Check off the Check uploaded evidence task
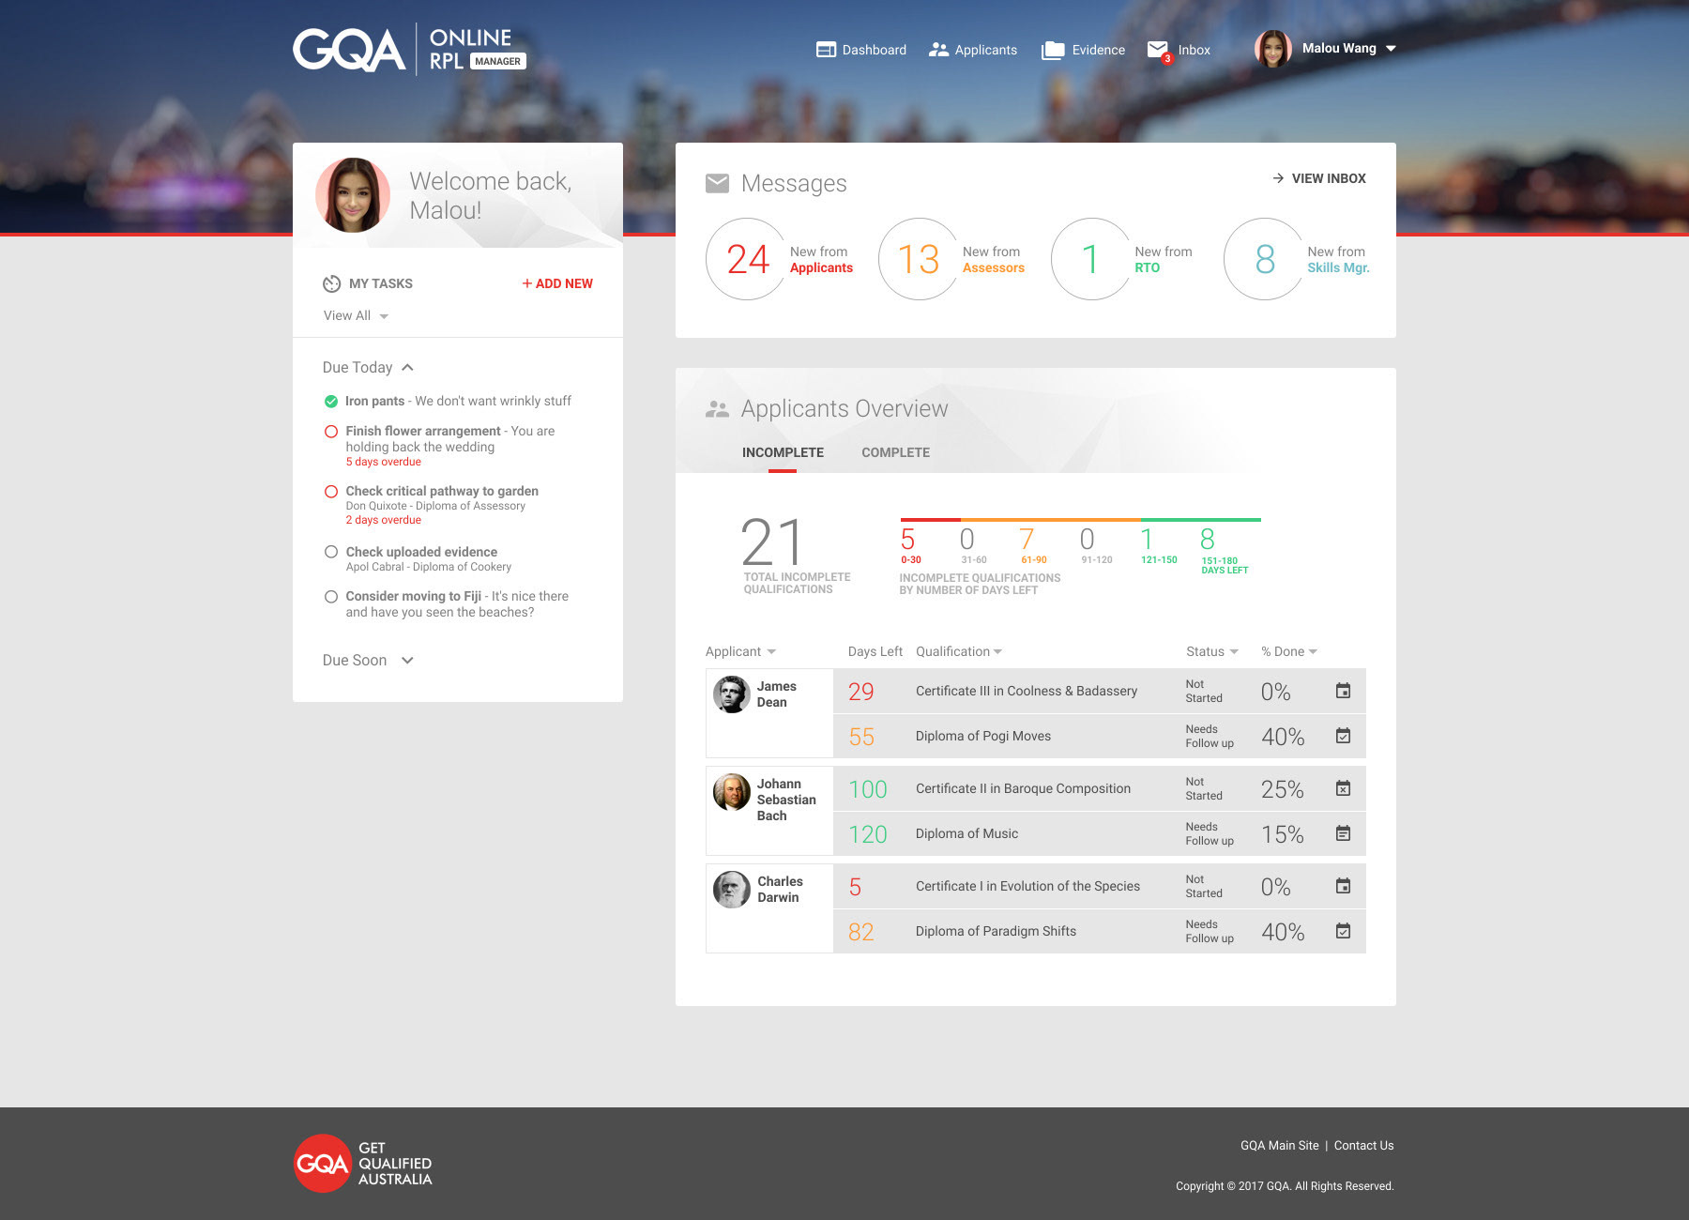This screenshot has height=1220, width=1689. coord(330,552)
